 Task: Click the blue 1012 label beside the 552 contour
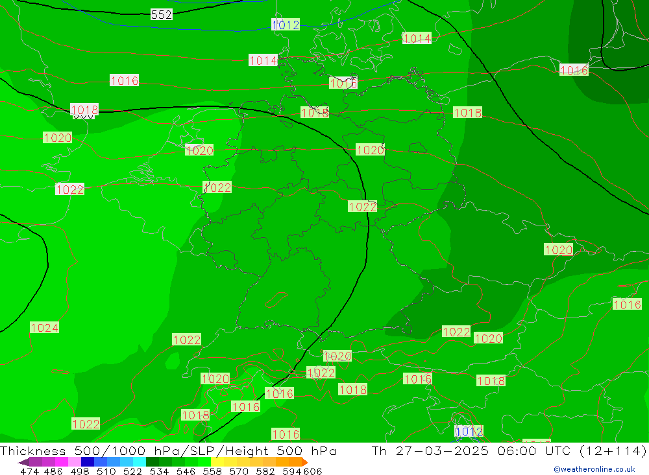tap(286, 25)
